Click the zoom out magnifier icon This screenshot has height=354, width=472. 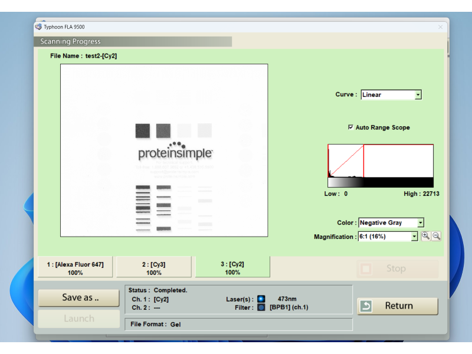pyautogui.click(x=436, y=236)
